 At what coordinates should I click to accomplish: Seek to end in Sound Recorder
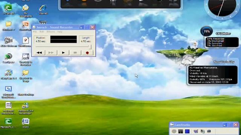pos(51,52)
